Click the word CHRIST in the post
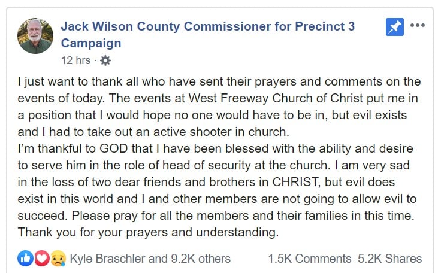This screenshot has height=273, width=438. (x=295, y=182)
